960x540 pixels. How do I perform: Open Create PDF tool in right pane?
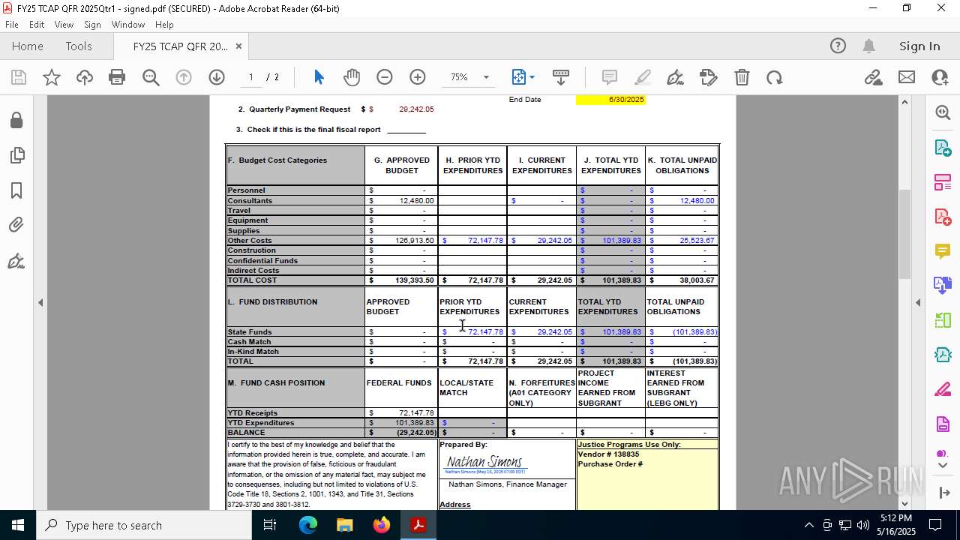pyautogui.click(x=943, y=217)
